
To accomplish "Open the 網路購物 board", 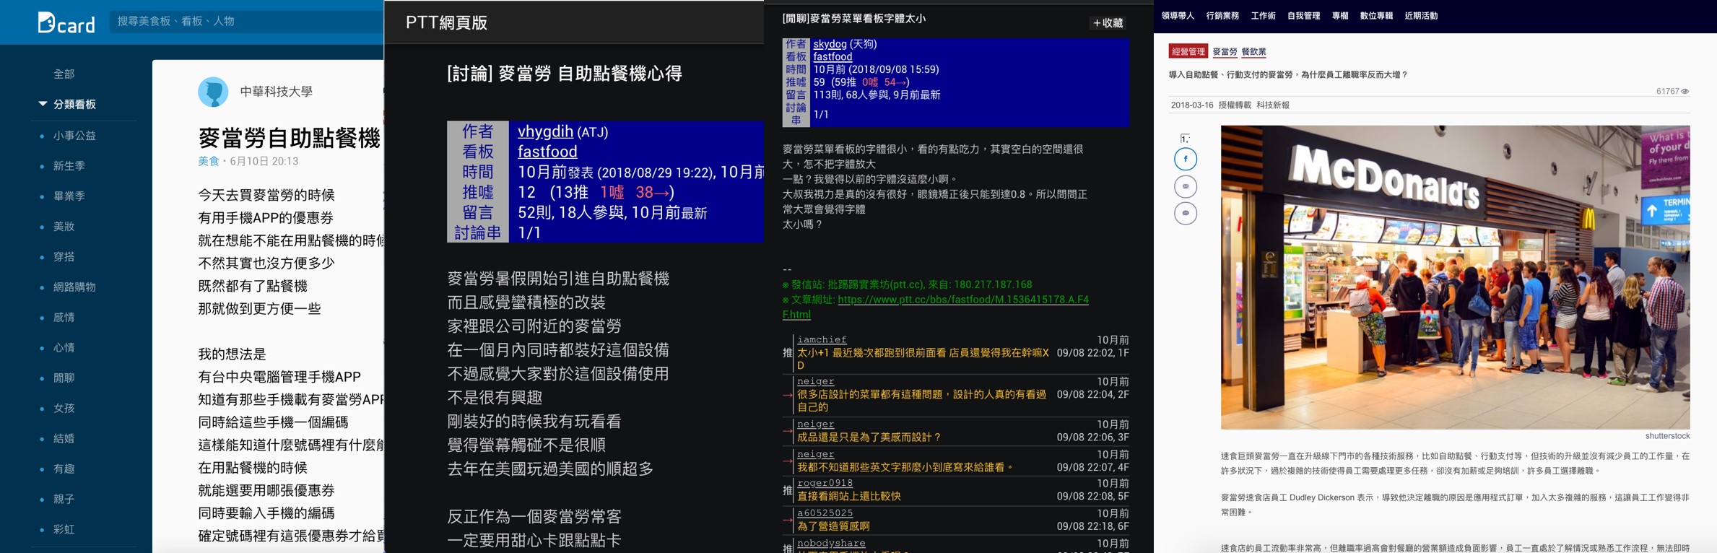I will coord(74,287).
